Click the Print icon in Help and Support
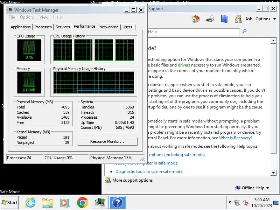This screenshot has width=280, height=210. coord(210,19)
